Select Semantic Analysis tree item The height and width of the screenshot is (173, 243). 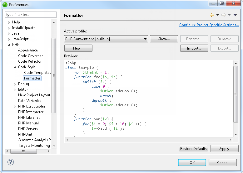[34, 140]
